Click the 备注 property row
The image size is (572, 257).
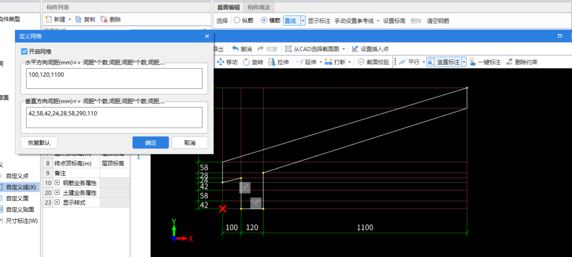click(86, 173)
